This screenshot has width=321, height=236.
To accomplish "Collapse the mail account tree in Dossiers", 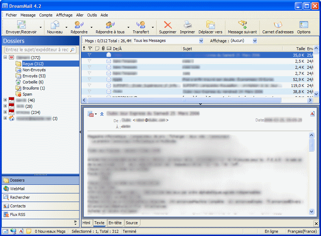I will tap(5, 57).
